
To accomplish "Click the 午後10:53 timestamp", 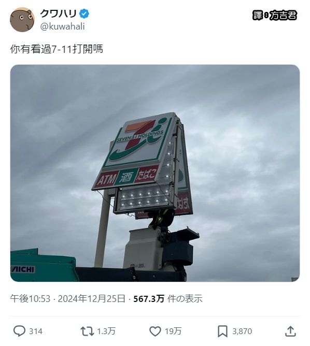I will (x=30, y=298).
